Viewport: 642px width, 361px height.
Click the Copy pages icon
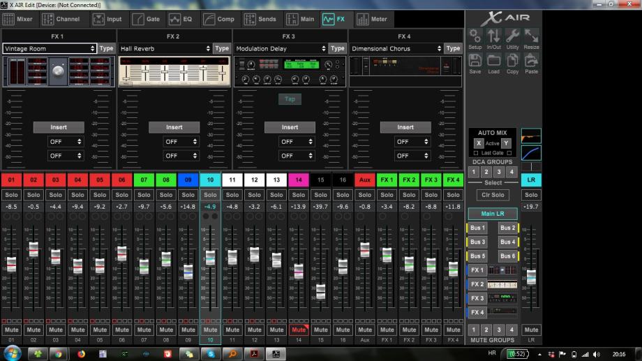pyautogui.click(x=512, y=63)
